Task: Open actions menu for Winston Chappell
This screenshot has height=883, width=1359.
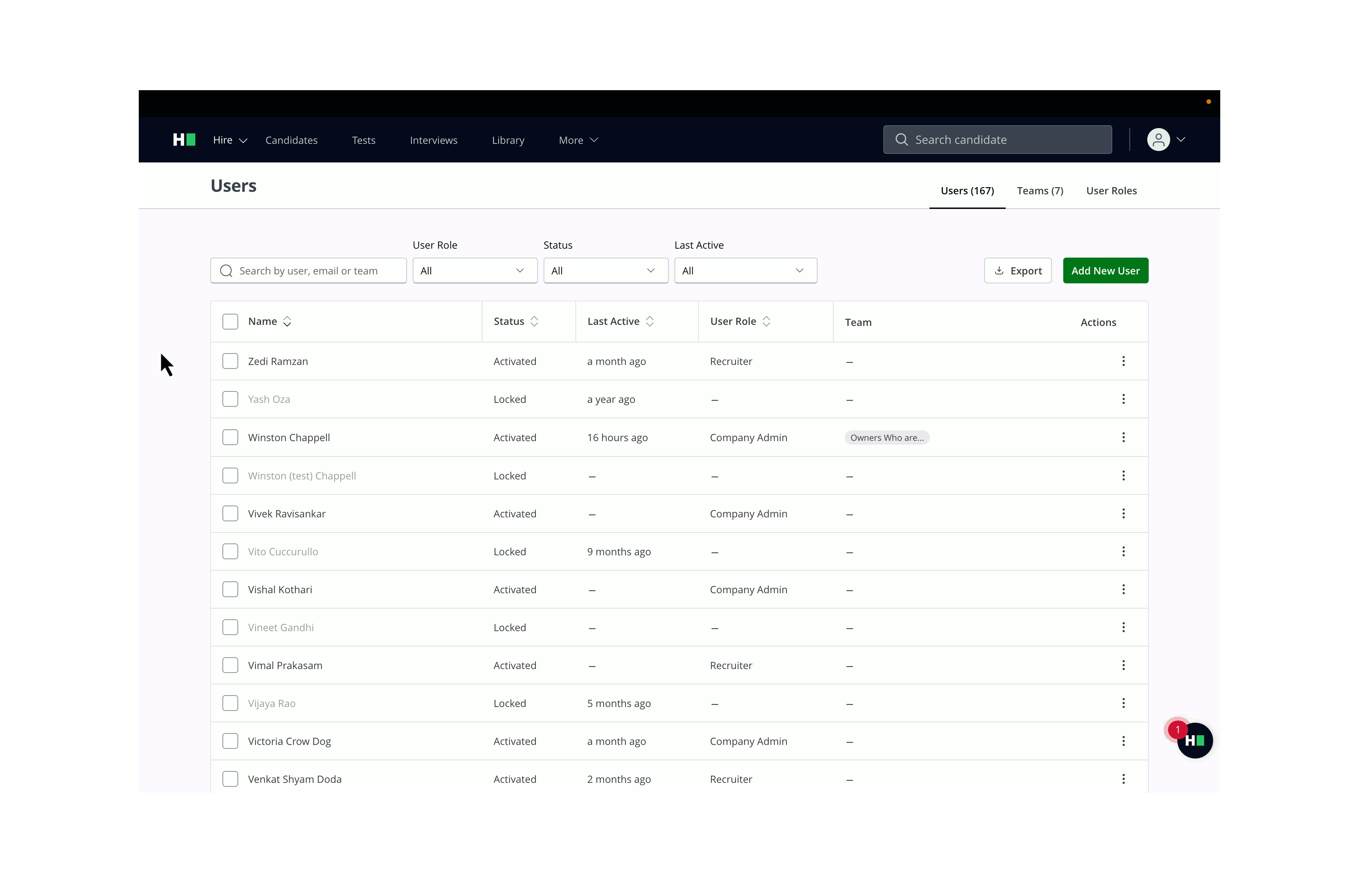Action: (1123, 438)
